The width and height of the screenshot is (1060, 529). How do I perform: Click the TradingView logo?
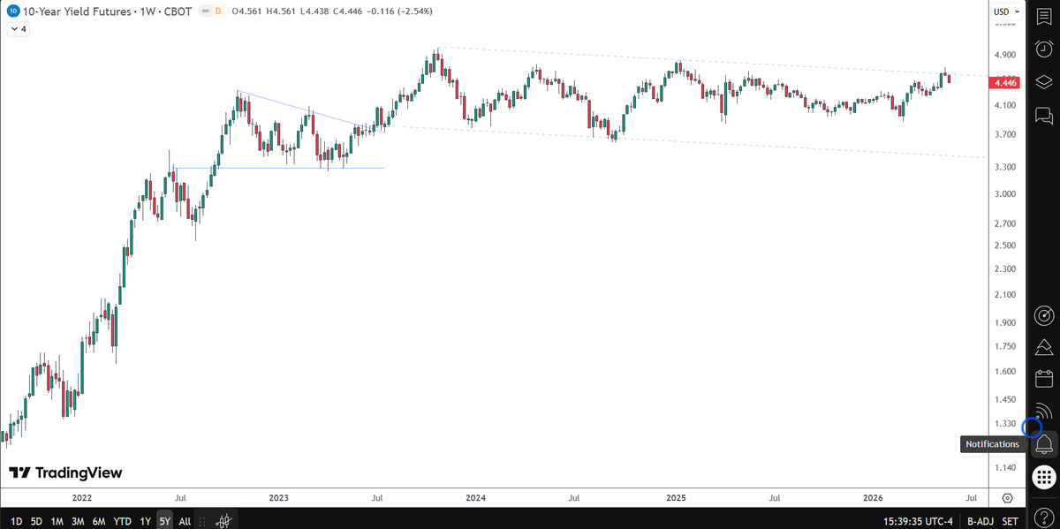pos(65,472)
